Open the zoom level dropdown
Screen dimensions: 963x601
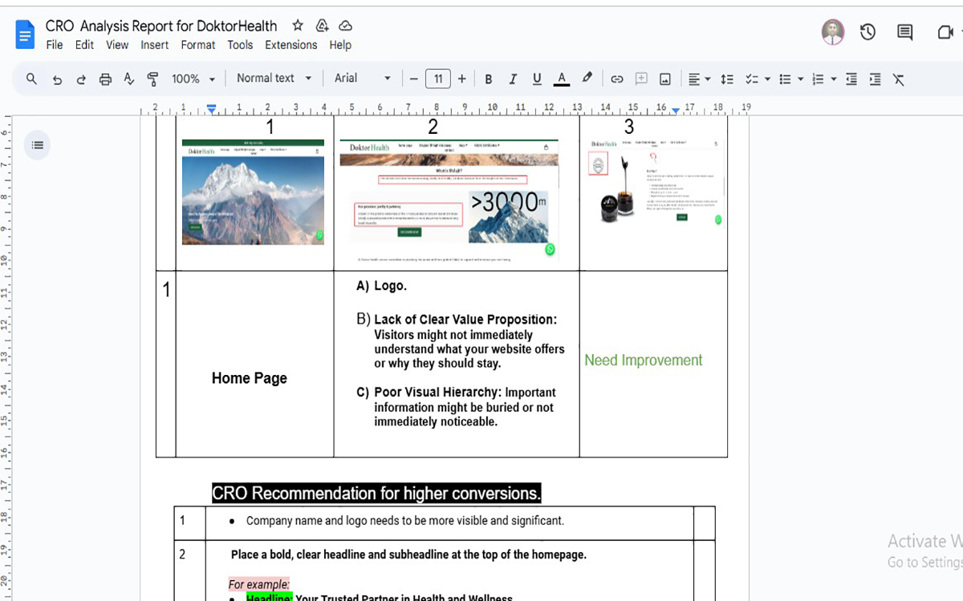point(193,79)
